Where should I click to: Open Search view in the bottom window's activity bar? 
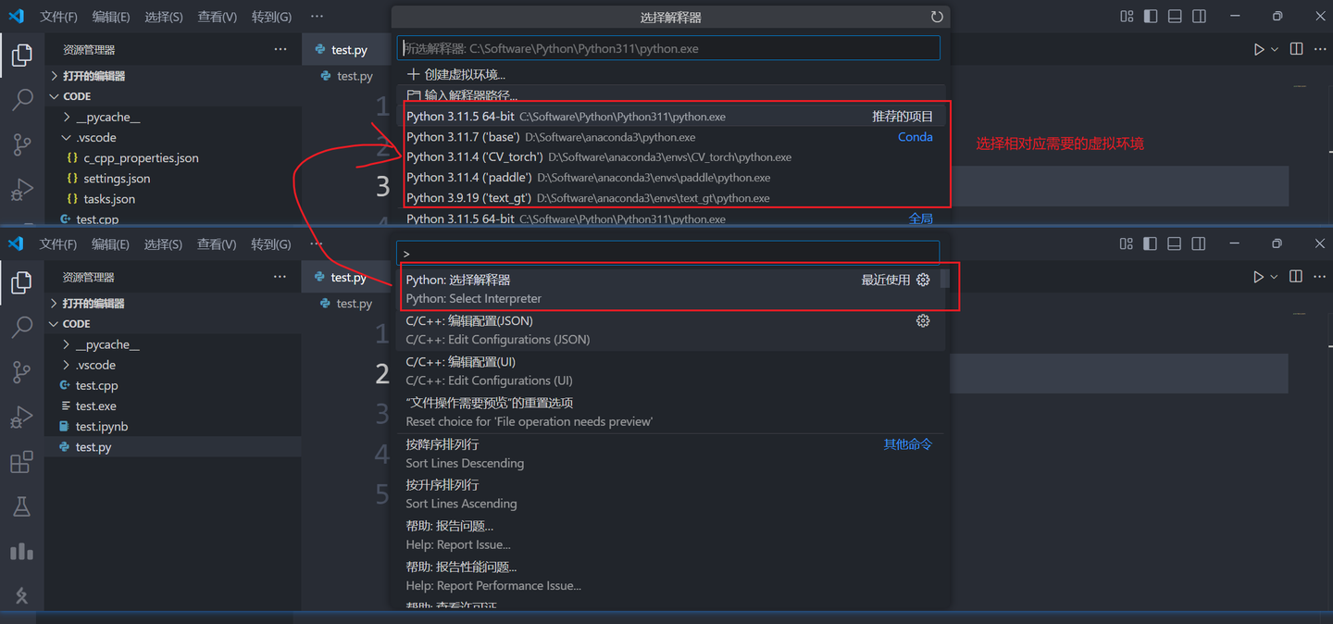[22, 327]
